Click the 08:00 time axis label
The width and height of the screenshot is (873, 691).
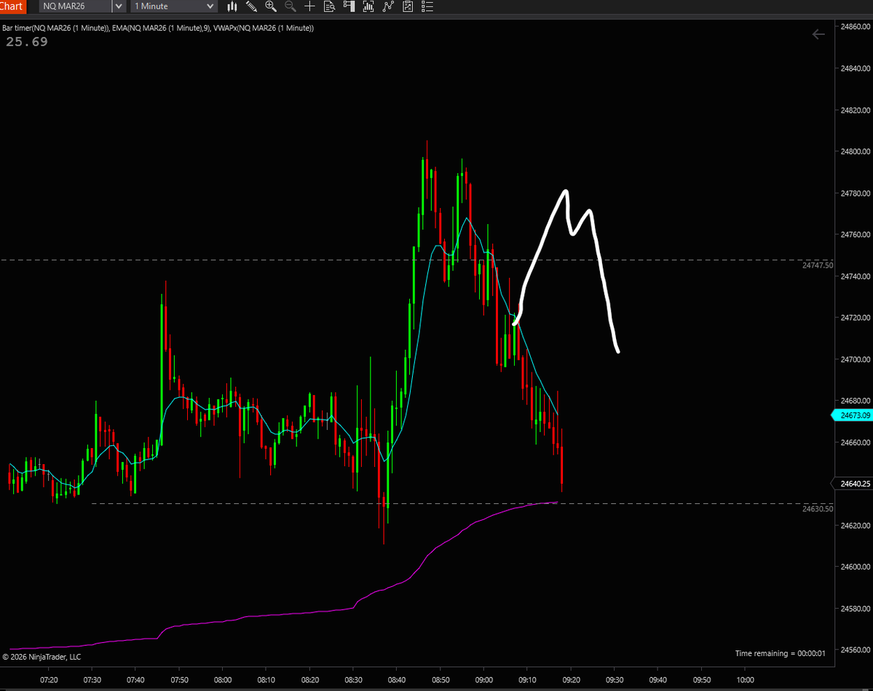[x=223, y=680]
